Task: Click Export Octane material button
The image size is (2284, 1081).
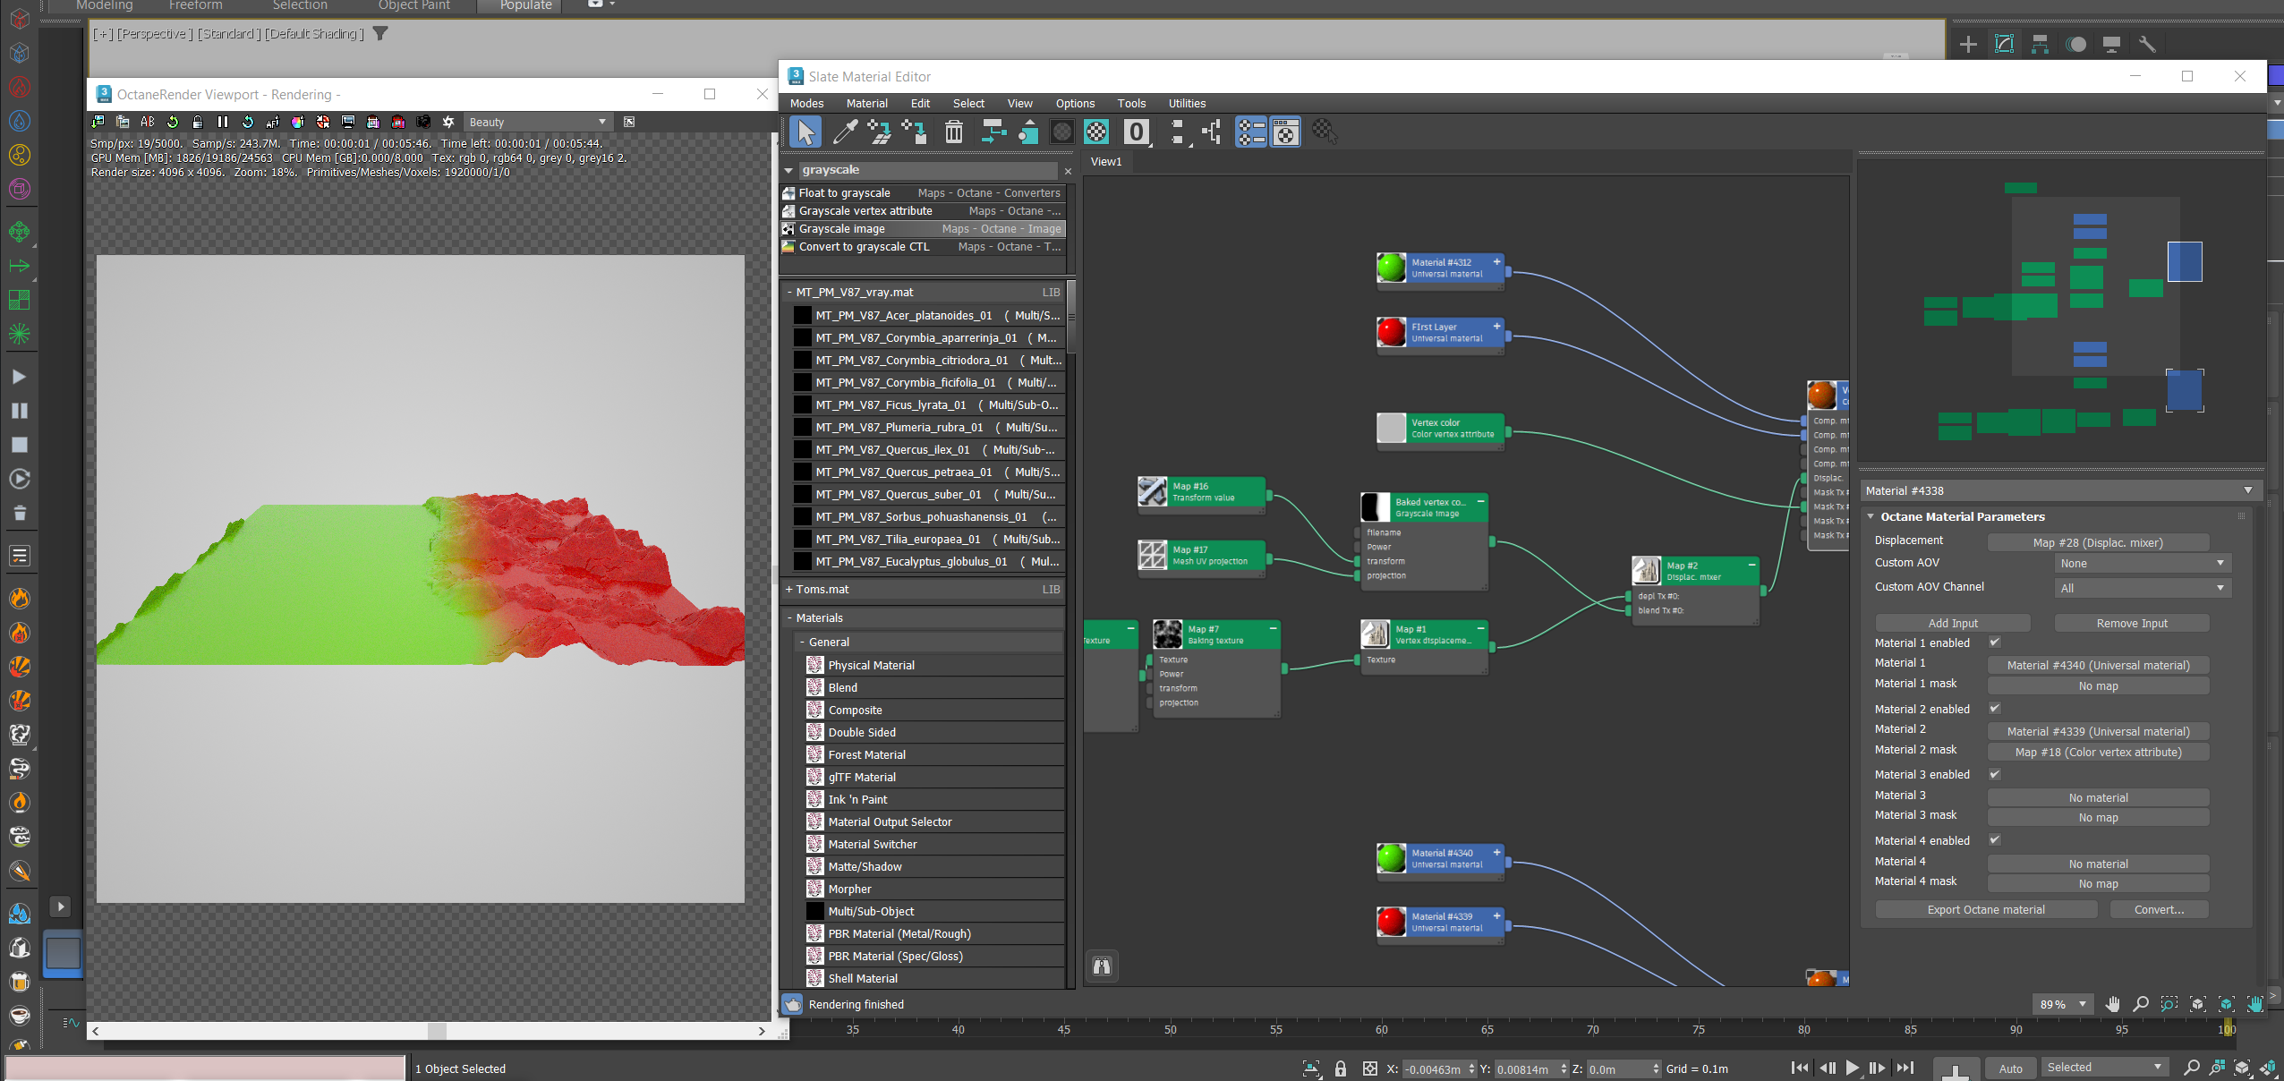Action: pos(1985,909)
